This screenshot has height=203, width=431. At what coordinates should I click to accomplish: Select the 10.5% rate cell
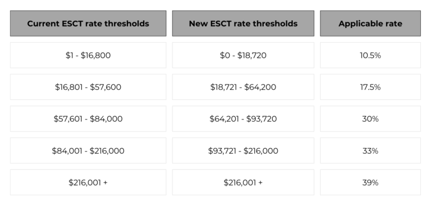pyautogui.click(x=370, y=55)
